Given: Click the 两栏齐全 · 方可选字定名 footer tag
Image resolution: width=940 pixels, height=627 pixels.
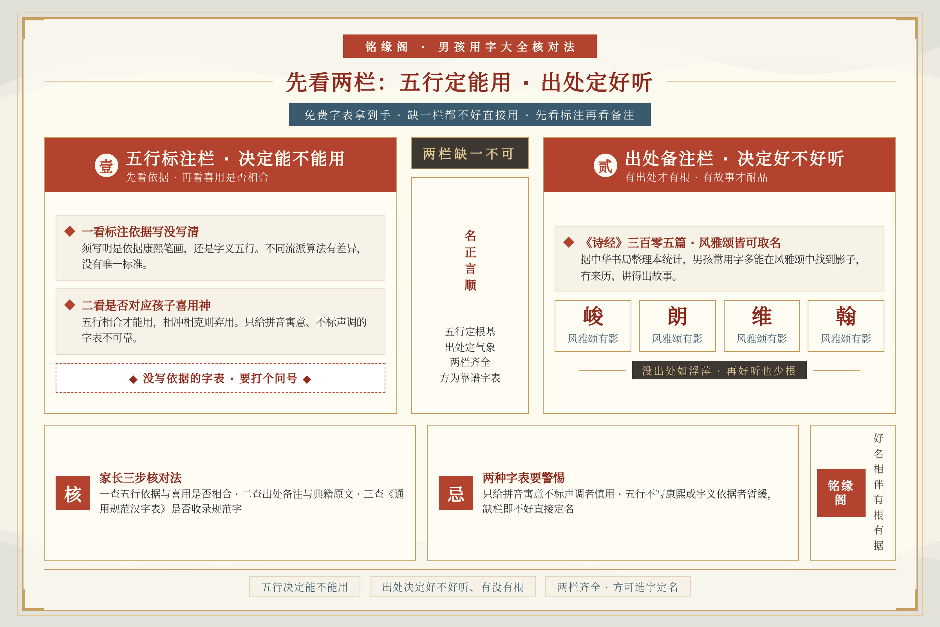Looking at the screenshot, I should click(618, 587).
